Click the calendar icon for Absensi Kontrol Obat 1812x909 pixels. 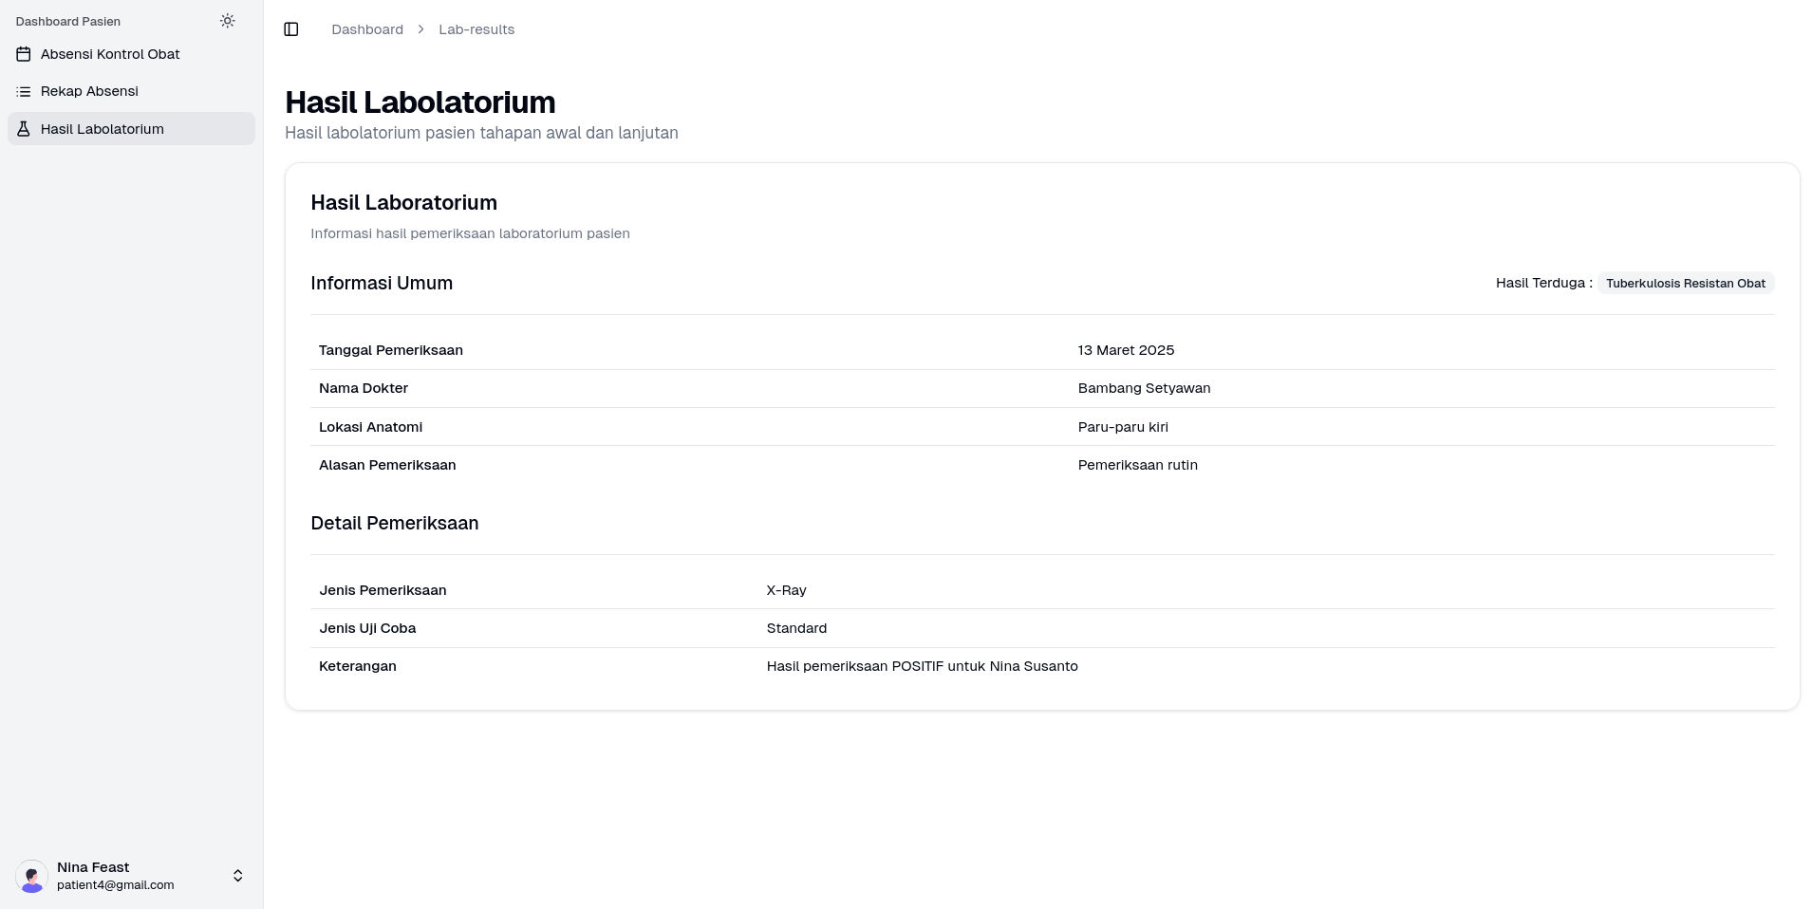(24, 54)
